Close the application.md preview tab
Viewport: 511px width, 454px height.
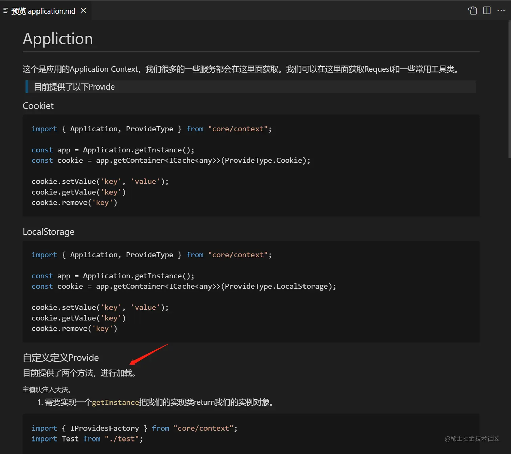point(83,11)
